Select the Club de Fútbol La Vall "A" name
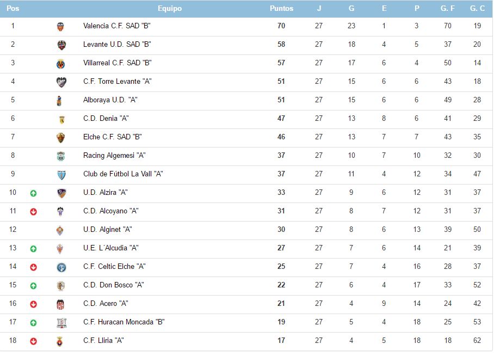This screenshot has width=494, height=356. (123, 174)
